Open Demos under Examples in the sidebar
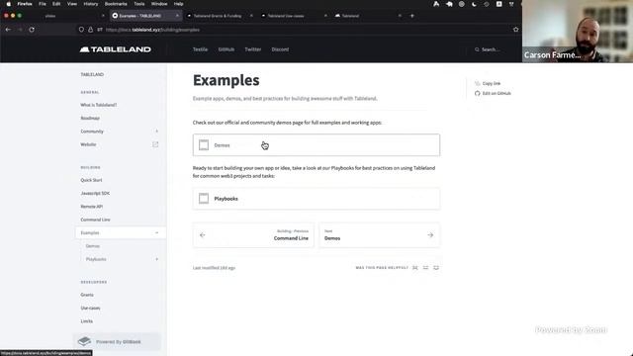The width and height of the screenshot is (633, 356). click(x=92, y=246)
